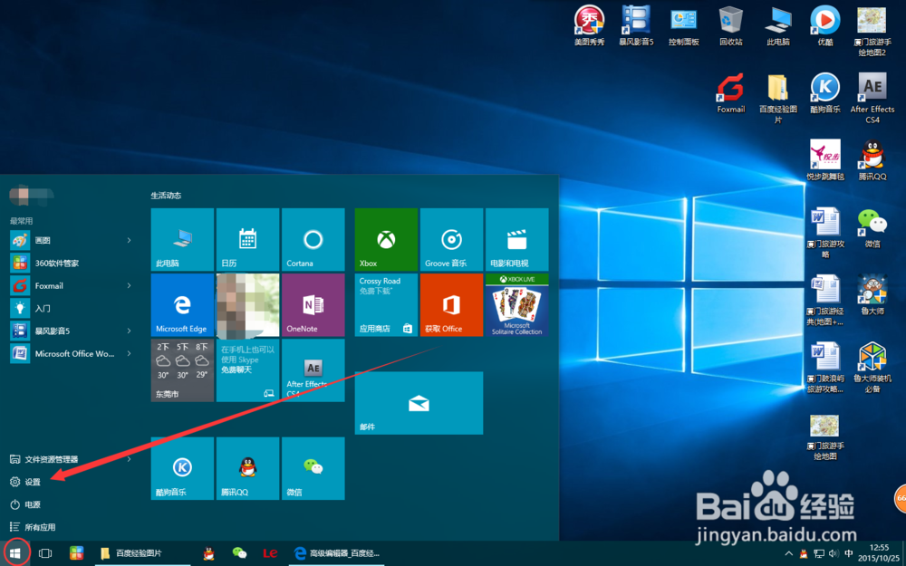Open Foxmail desktop shortcut

click(731, 92)
